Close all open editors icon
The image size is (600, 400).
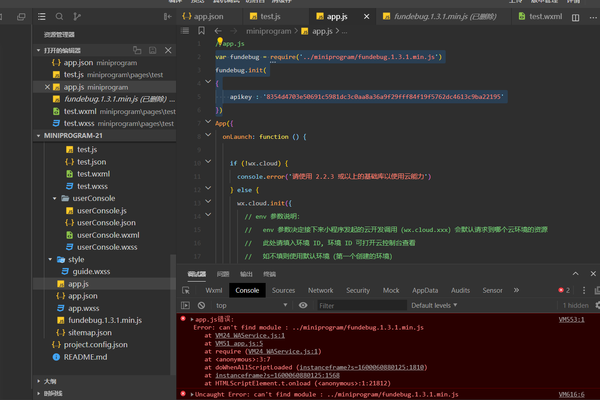click(x=168, y=50)
